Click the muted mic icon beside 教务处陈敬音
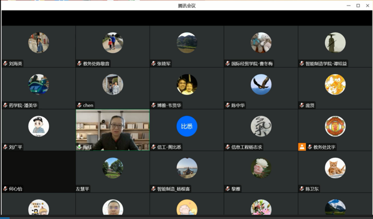 79,64
